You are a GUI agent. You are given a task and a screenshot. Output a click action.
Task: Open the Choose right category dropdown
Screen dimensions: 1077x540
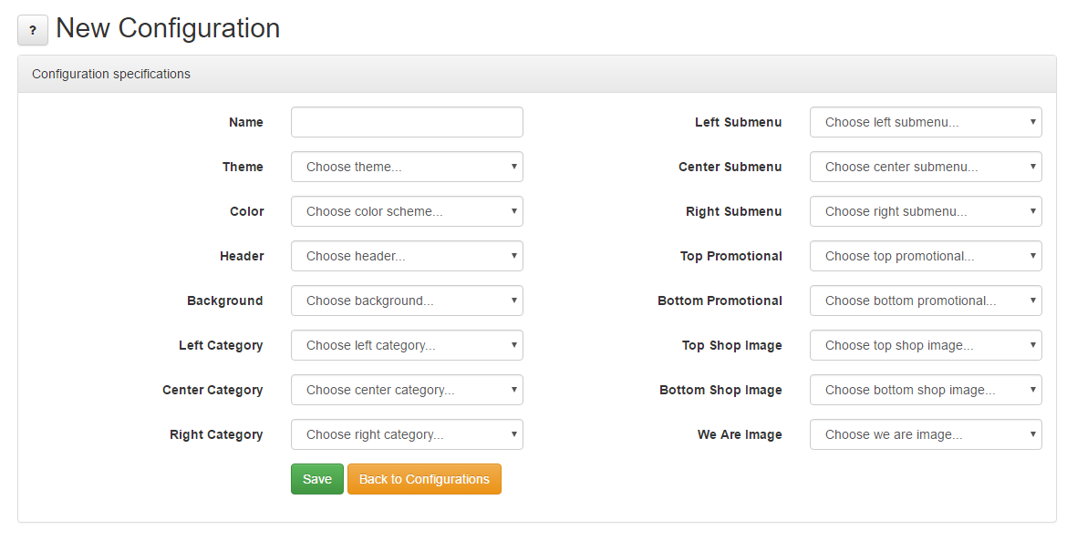pos(407,434)
